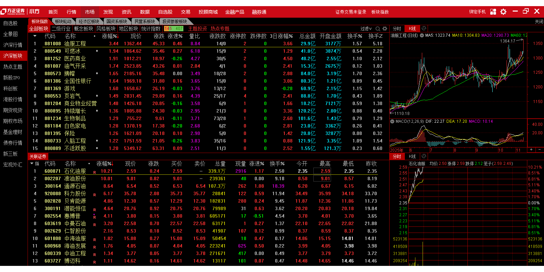Open the multi-window layout grid icon
Viewport: 544px width, 272px height.
[493, 12]
